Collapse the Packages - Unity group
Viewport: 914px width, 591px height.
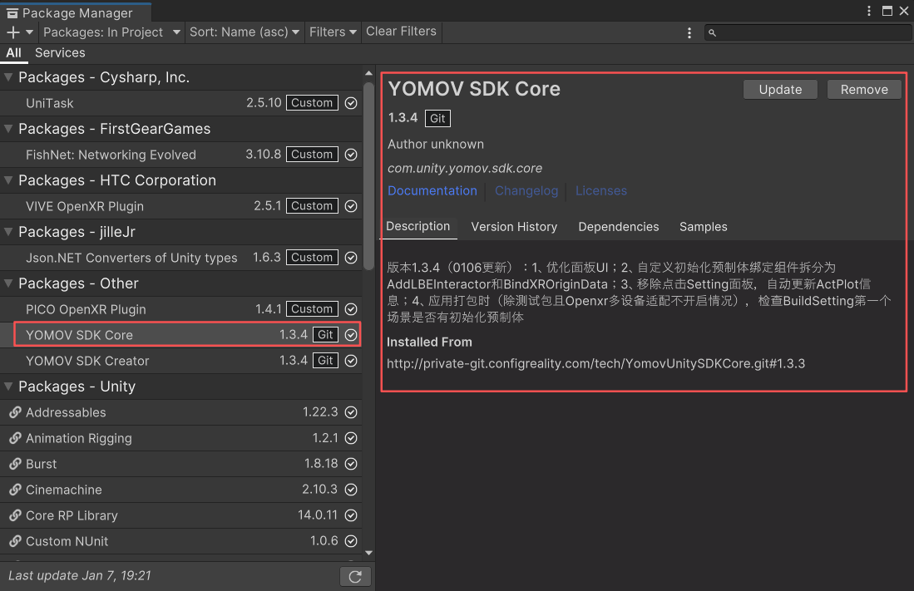8,387
